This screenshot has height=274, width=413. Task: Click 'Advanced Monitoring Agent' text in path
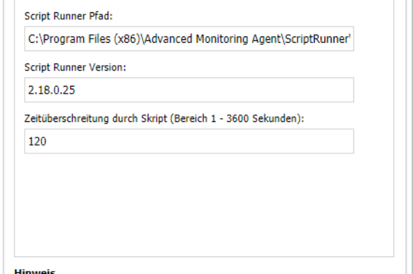[213, 39]
